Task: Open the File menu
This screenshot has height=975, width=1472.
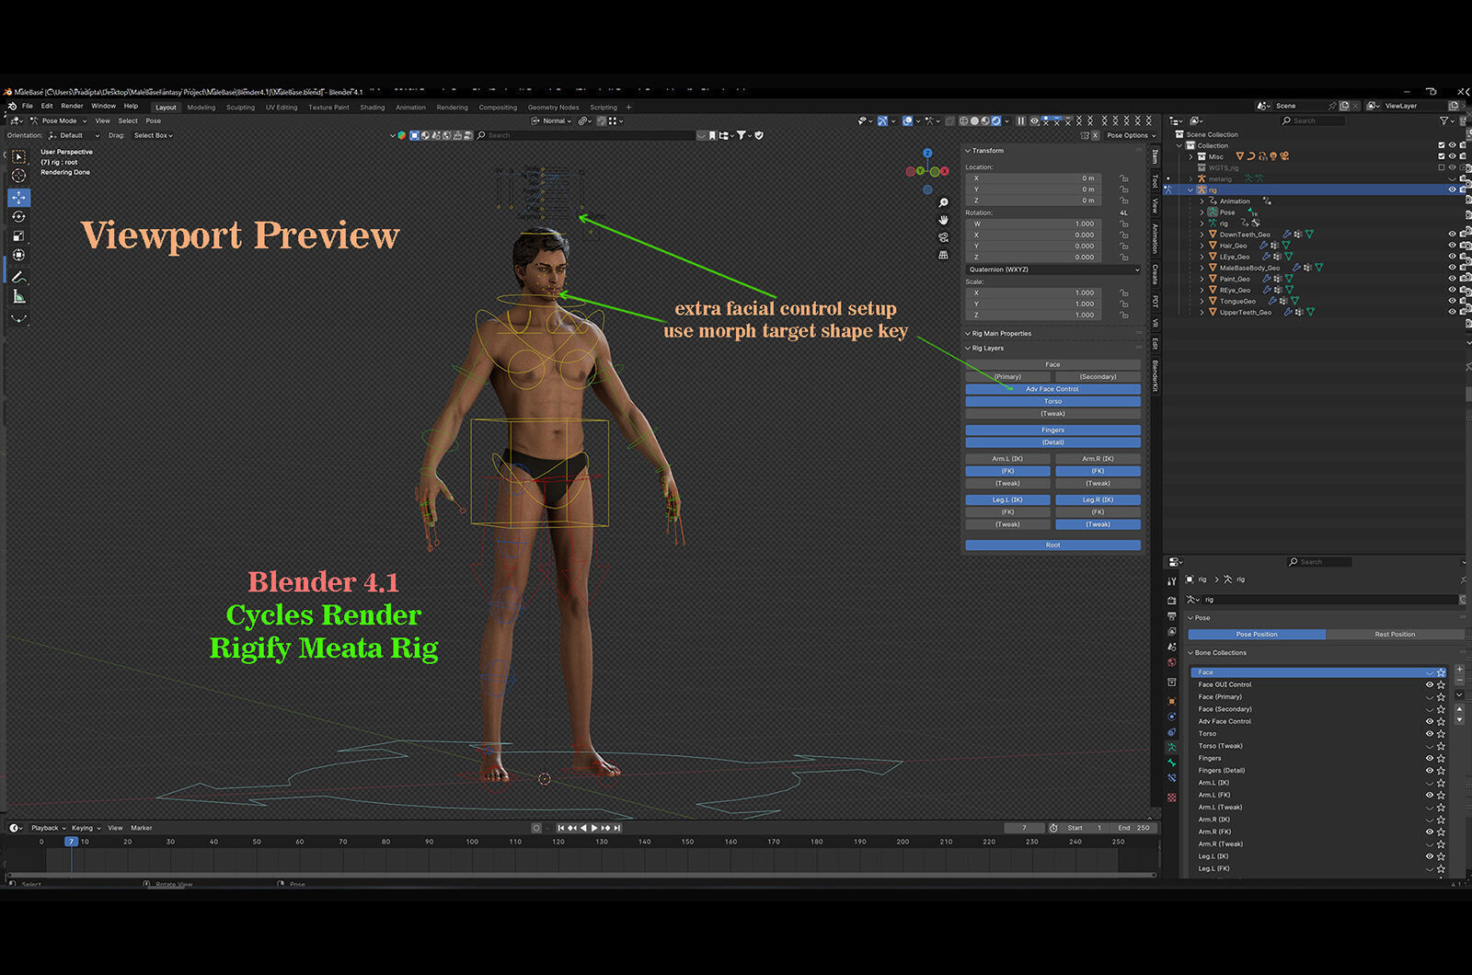Action: [x=28, y=106]
